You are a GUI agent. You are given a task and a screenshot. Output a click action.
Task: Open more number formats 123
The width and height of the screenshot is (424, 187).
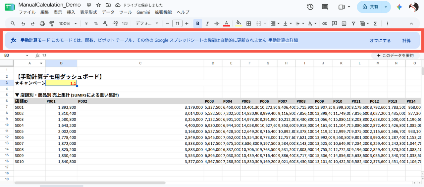pyautogui.click(x=125, y=23)
